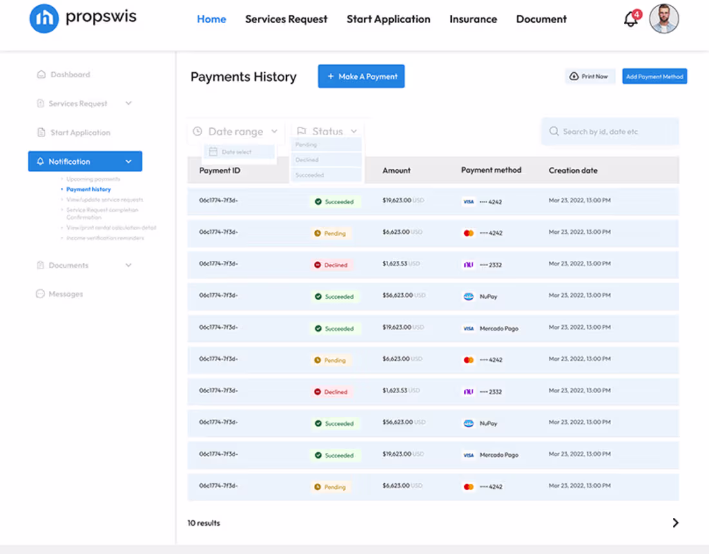Click the Documents clipboard icon in the sidebar
The height and width of the screenshot is (554, 709).
pos(40,265)
